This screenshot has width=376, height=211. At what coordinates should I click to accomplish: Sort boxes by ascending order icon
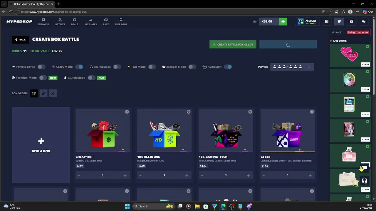(34, 93)
